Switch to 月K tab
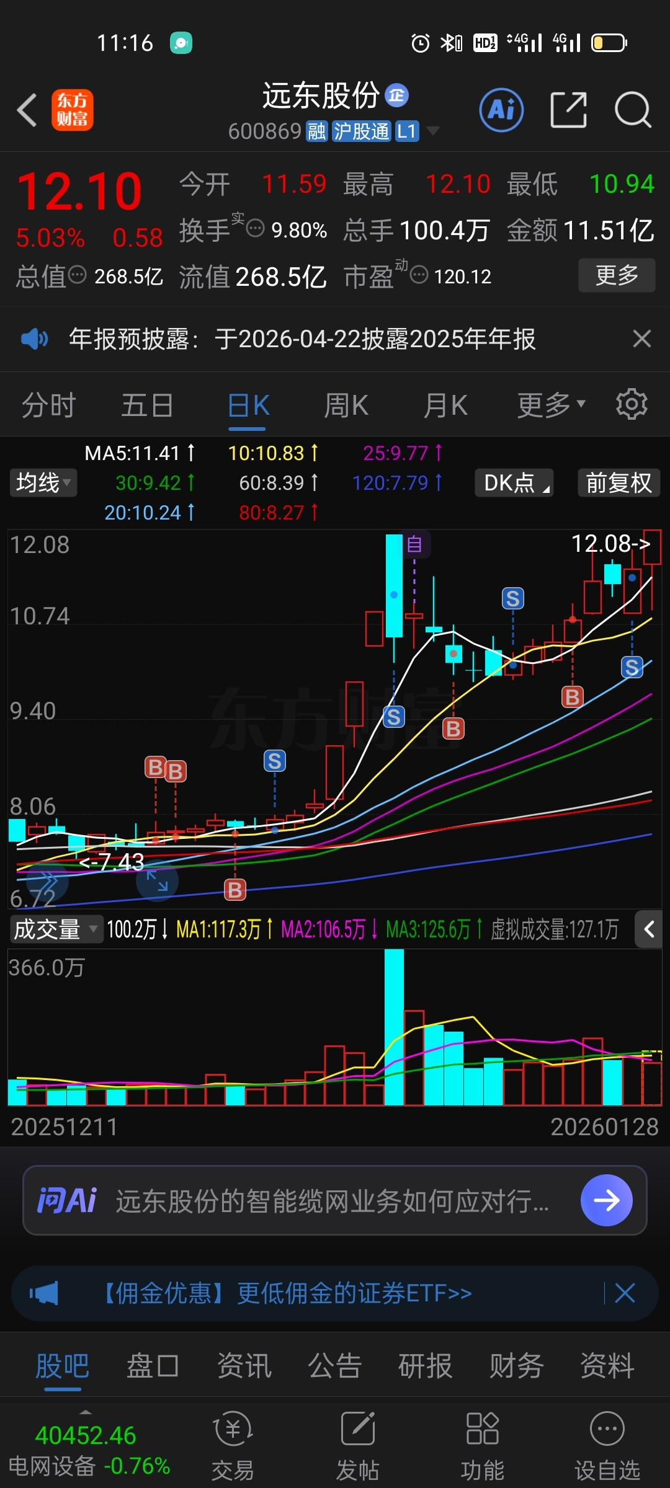Screen dimensions: 670x1488 pos(445,405)
